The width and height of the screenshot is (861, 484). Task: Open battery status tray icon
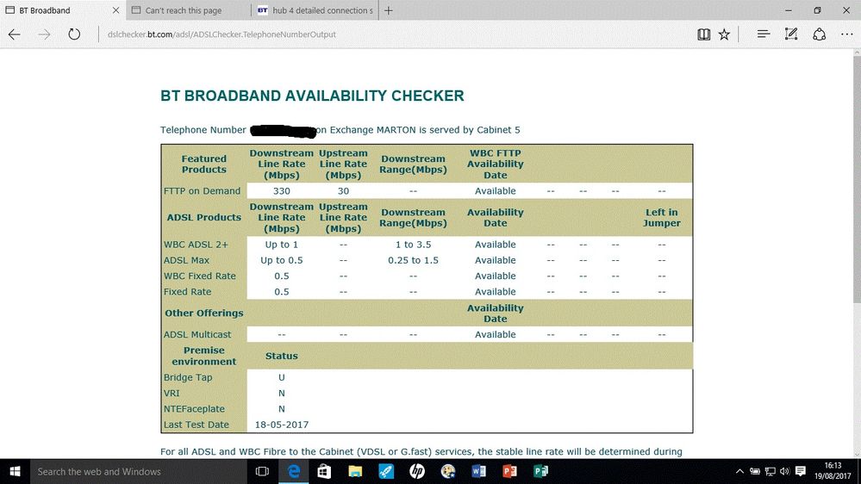(x=755, y=471)
